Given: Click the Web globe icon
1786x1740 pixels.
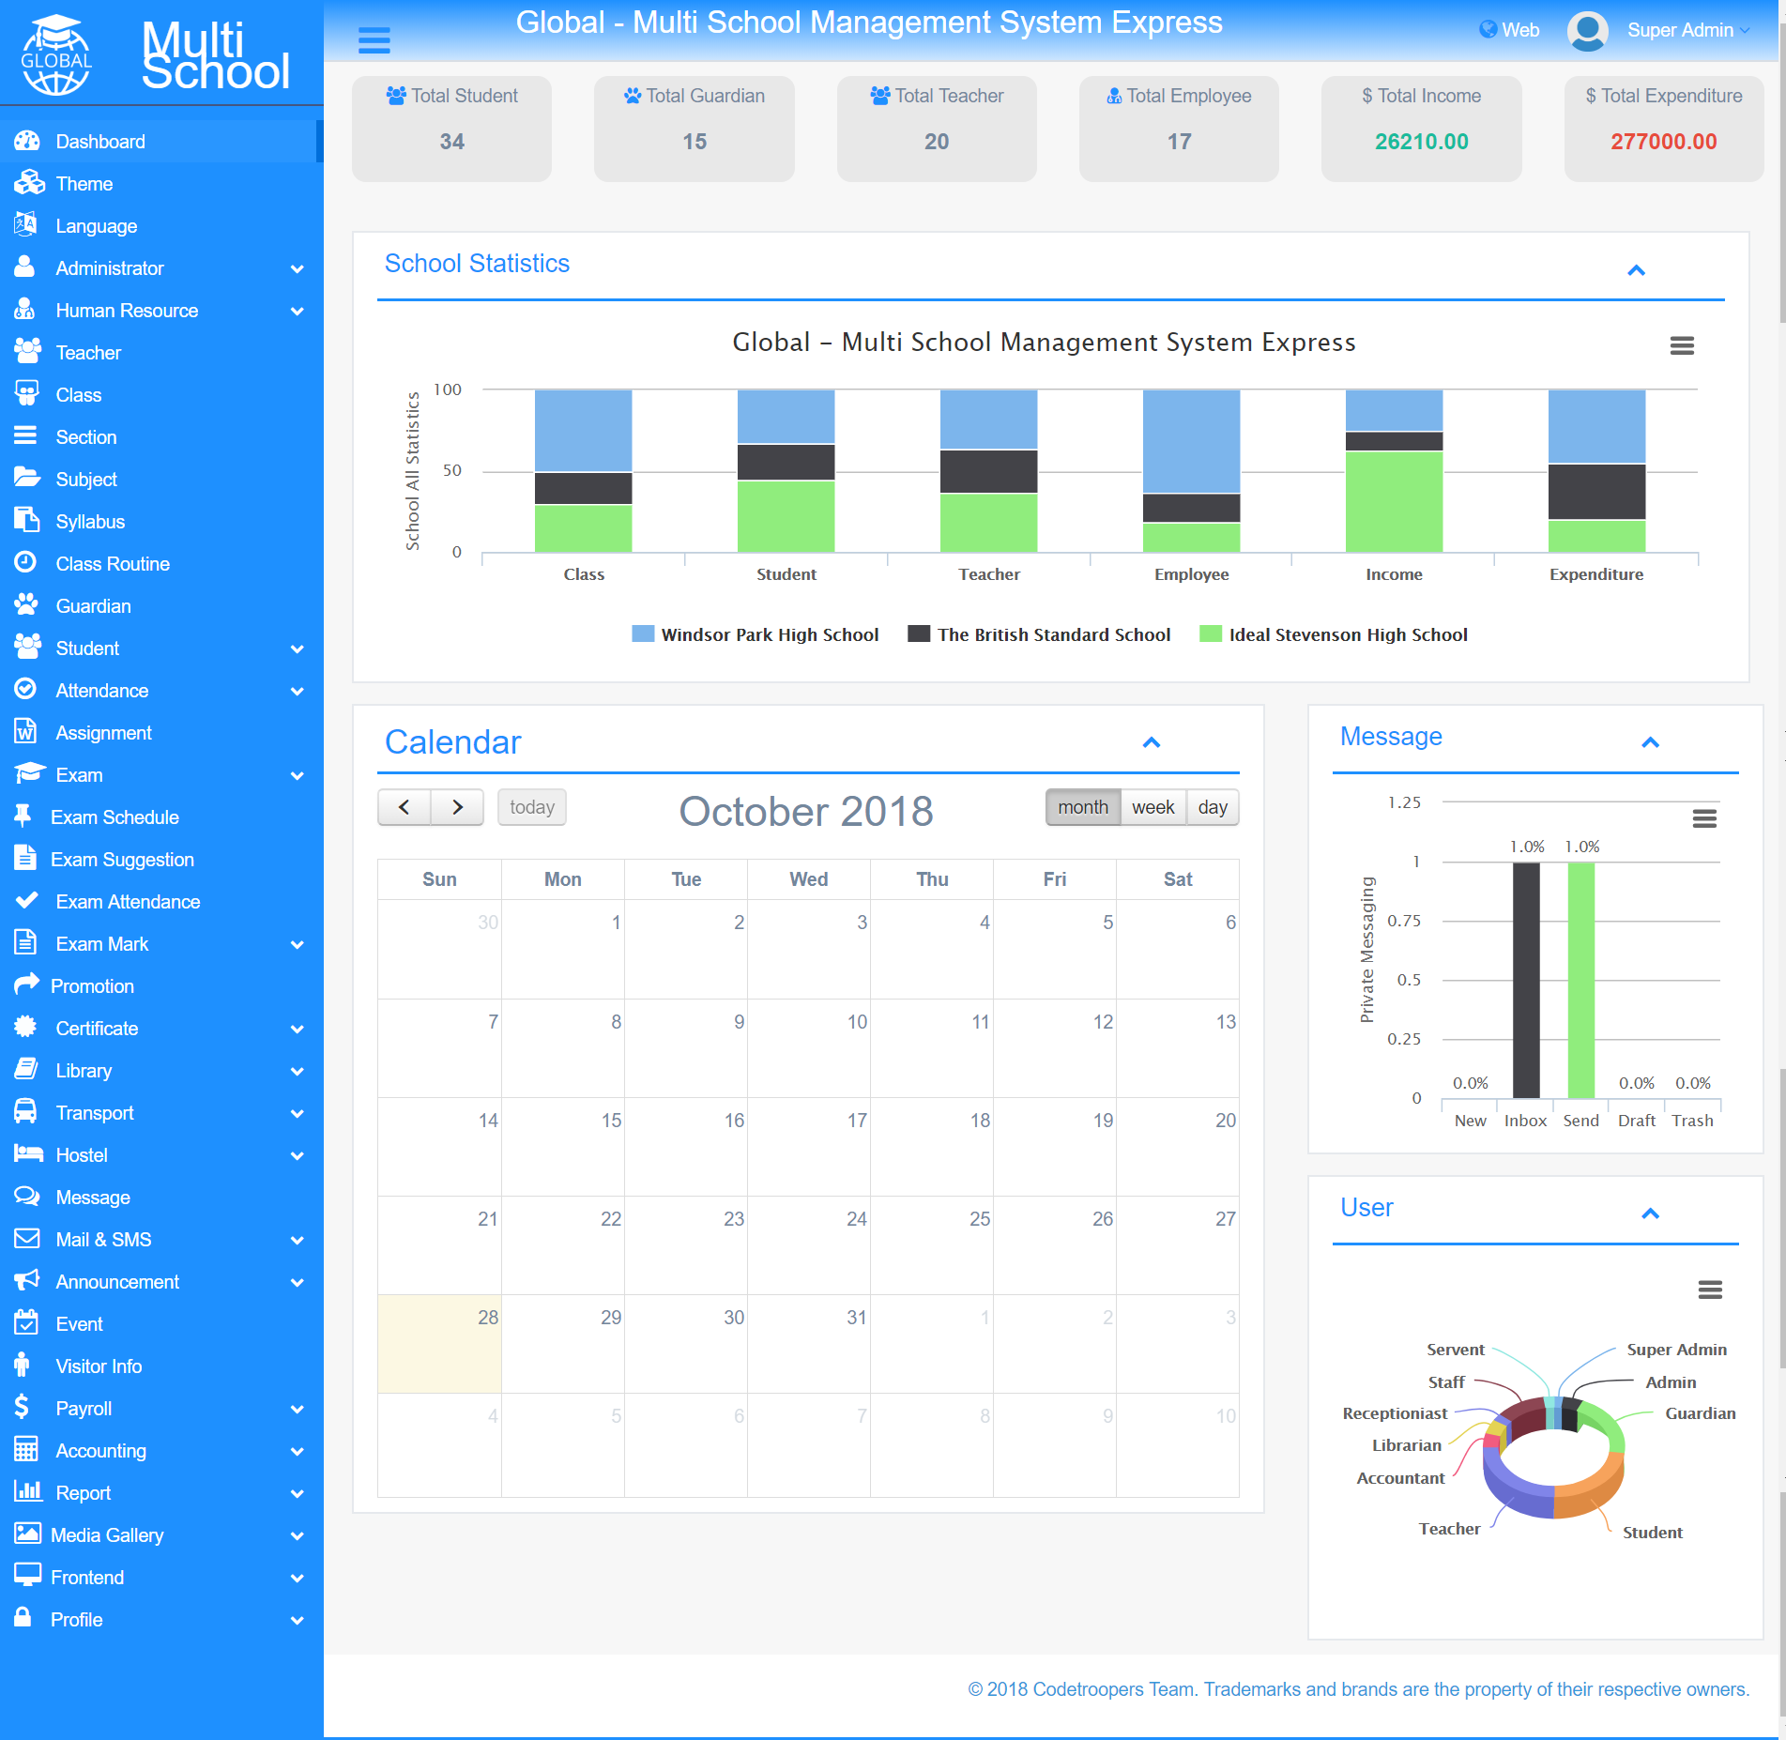Looking at the screenshot, I should point(1488,29).
